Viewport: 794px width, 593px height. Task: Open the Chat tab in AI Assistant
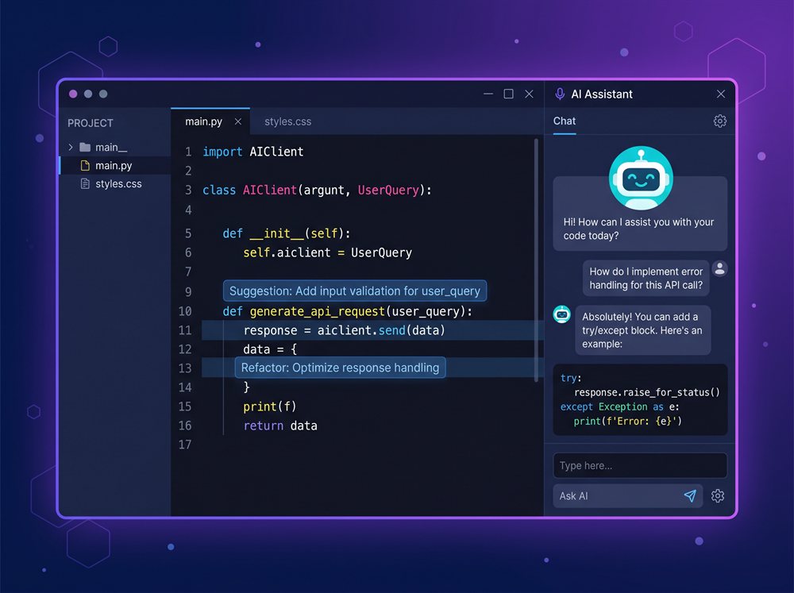point(564,121)
